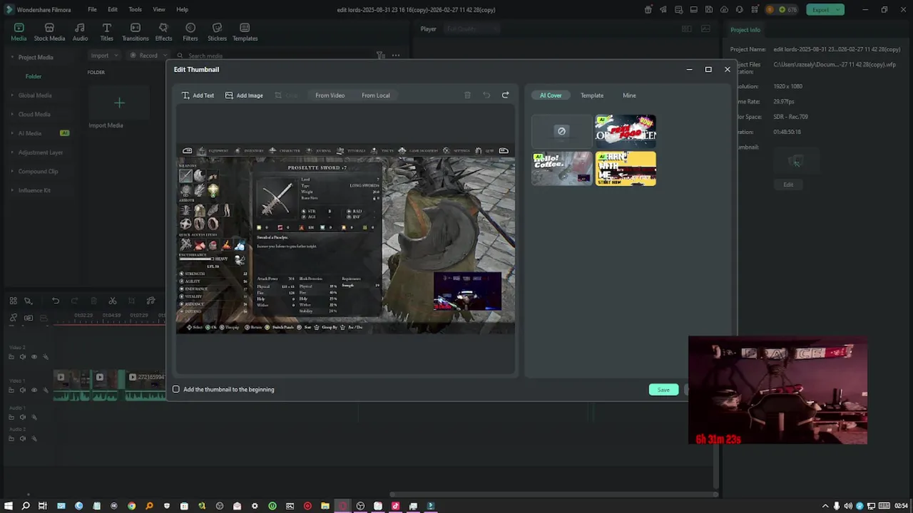The width and height of the screenshot is (913, 513).
Task: Expand AI Media section
Action: pyautogui.click(x=12, y=133)
